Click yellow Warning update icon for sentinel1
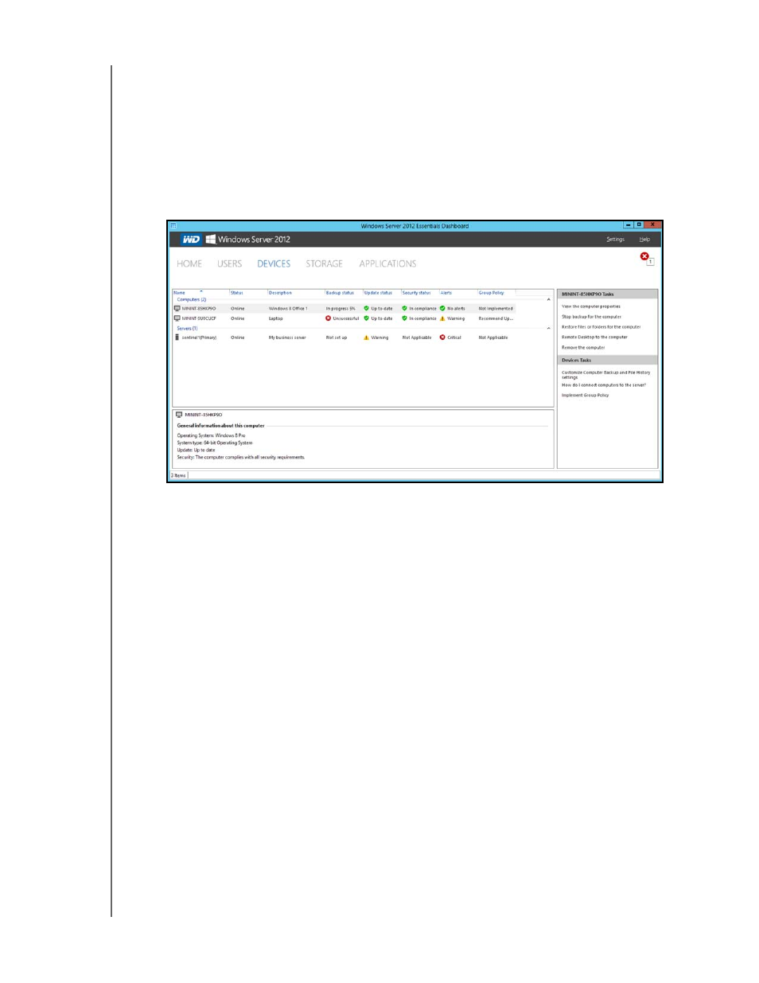759x983 pixels. click(x=367, y=337)
